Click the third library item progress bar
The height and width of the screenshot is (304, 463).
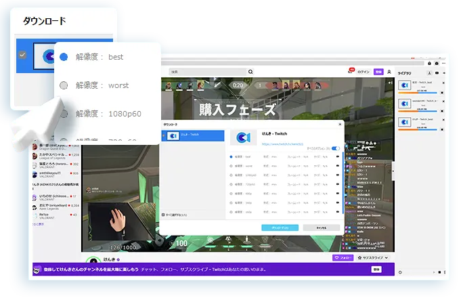click(418, 129)
